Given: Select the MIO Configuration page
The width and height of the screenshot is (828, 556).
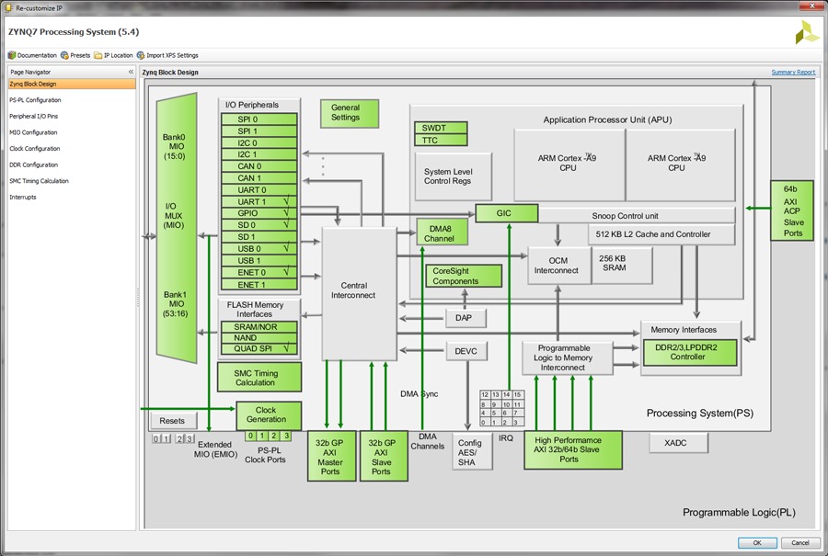Looking at the screenshot, I should (33, 132).
